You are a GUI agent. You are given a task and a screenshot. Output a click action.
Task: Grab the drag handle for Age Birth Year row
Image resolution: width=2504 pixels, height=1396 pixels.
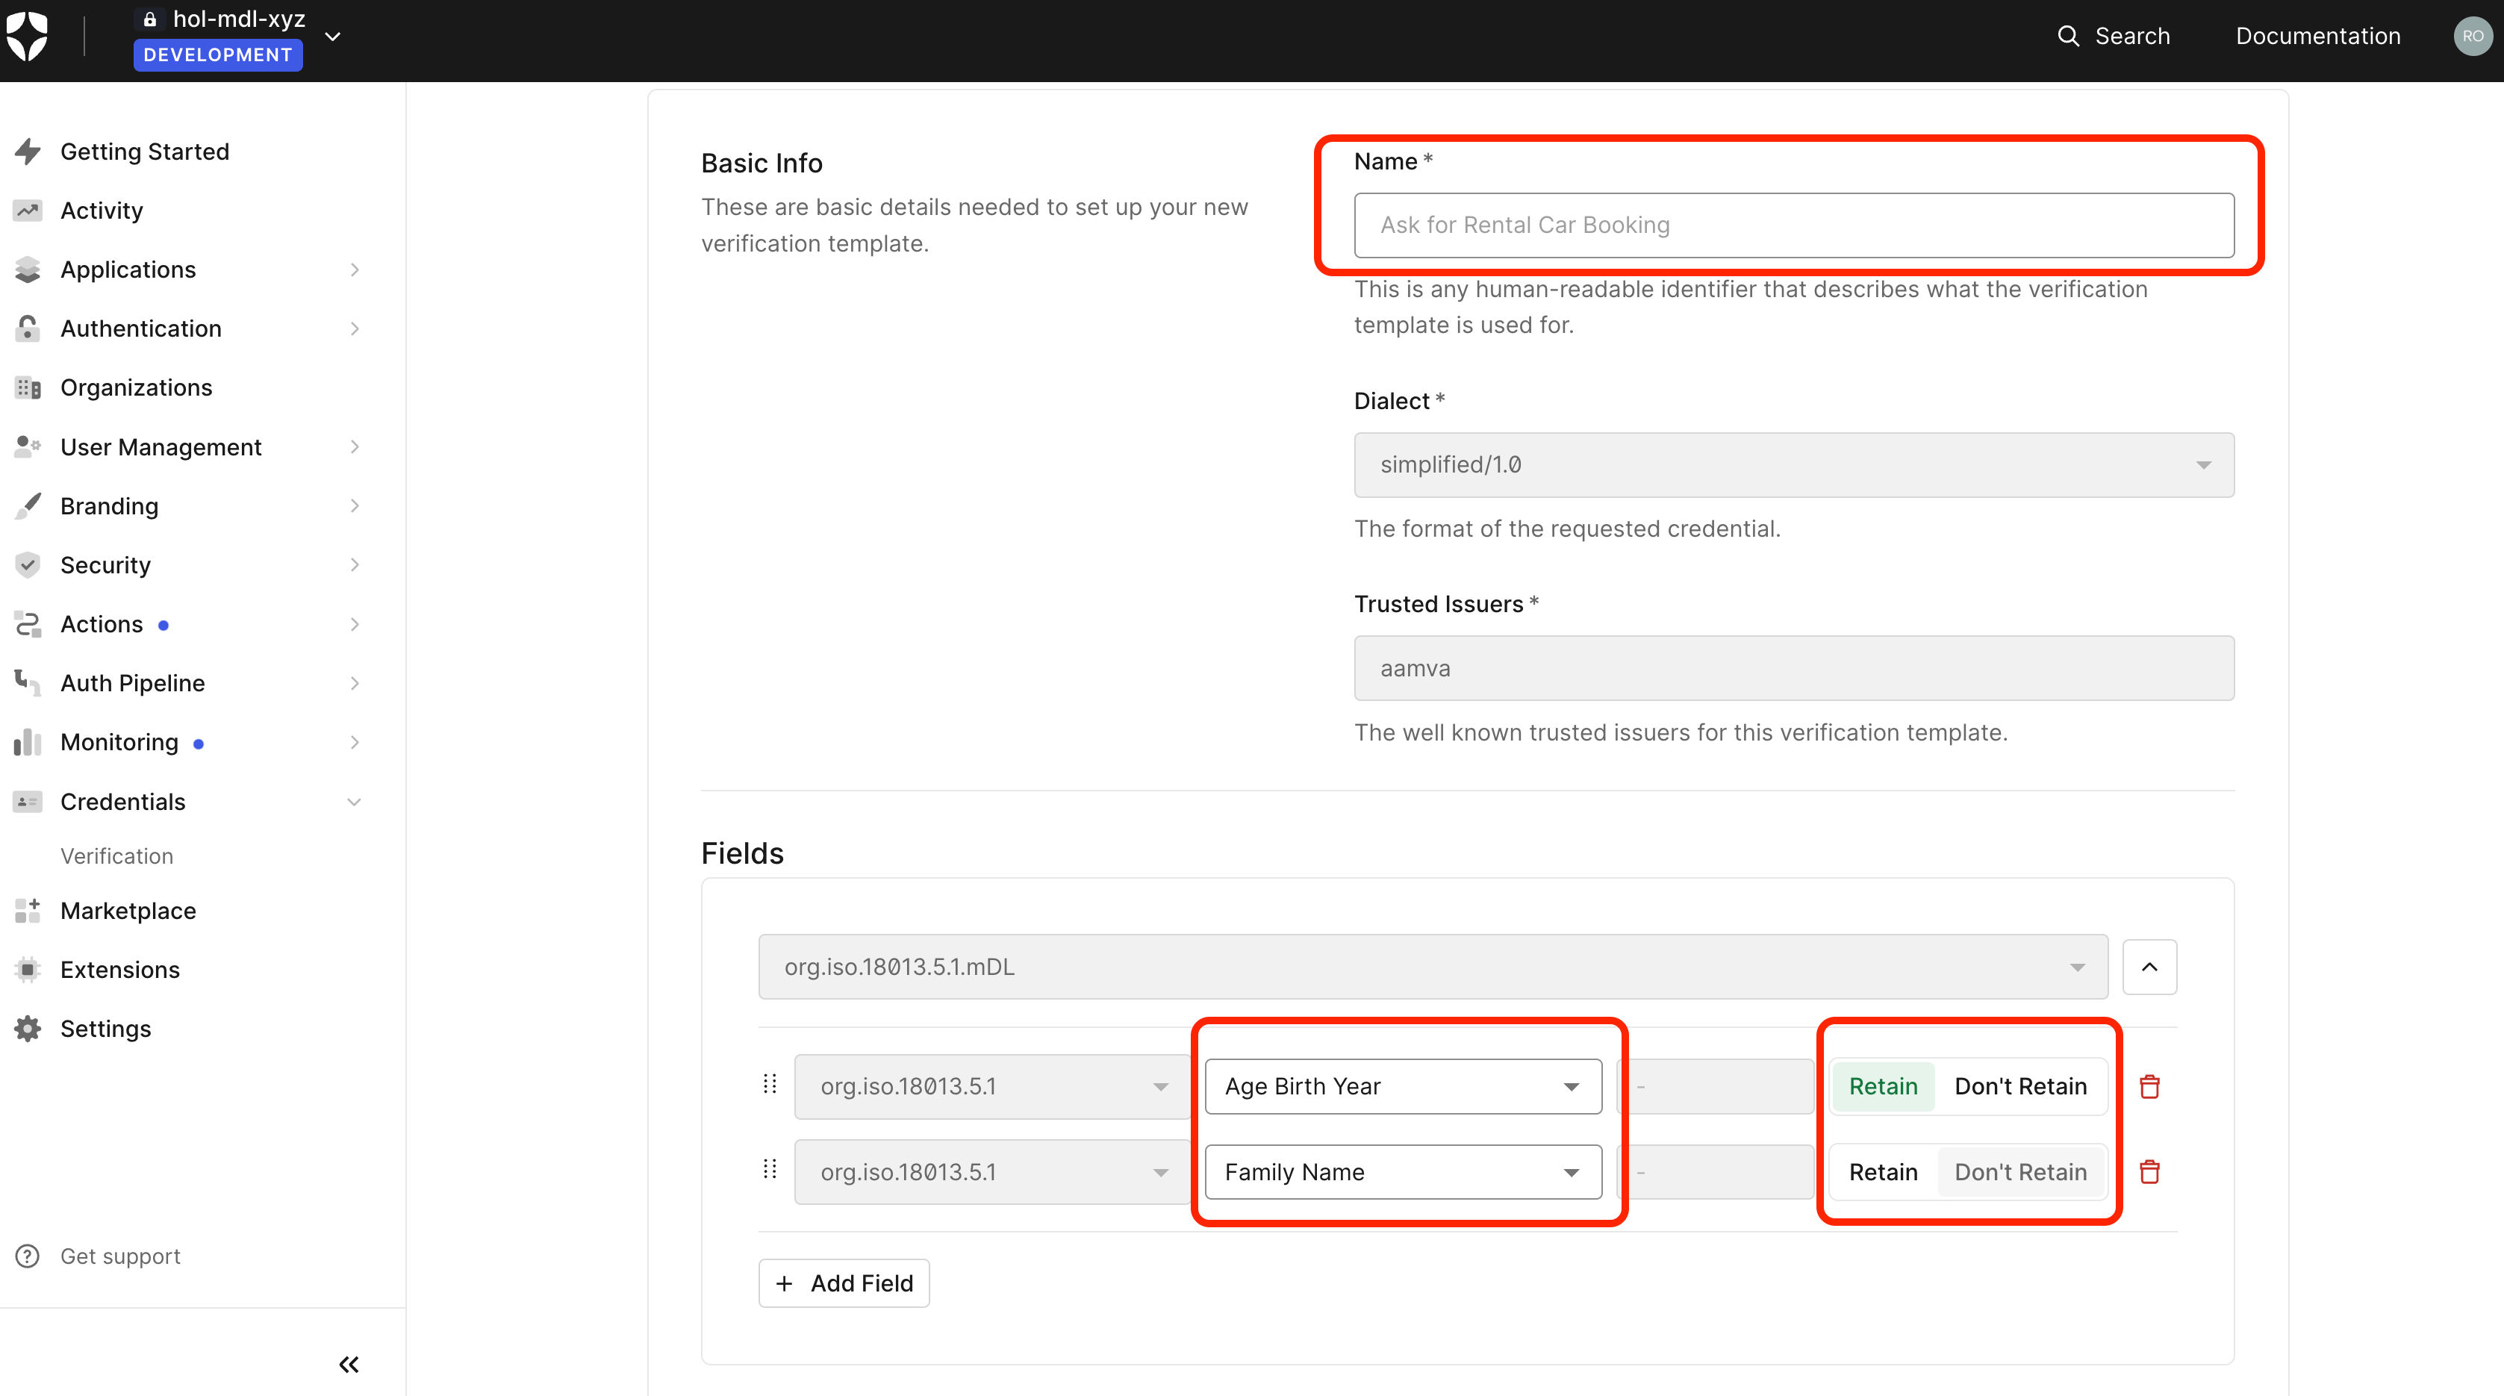coord(770,1084)
